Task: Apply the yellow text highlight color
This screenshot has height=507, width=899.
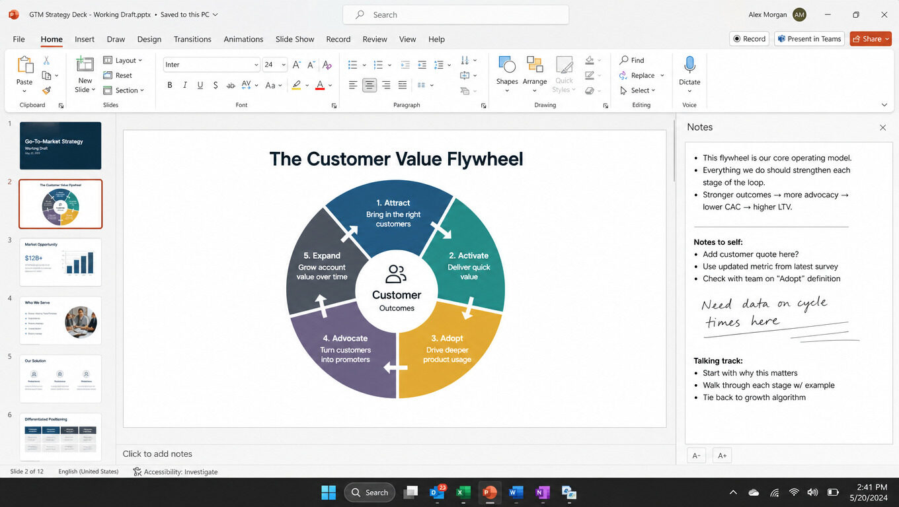Action: coord(297,85)
